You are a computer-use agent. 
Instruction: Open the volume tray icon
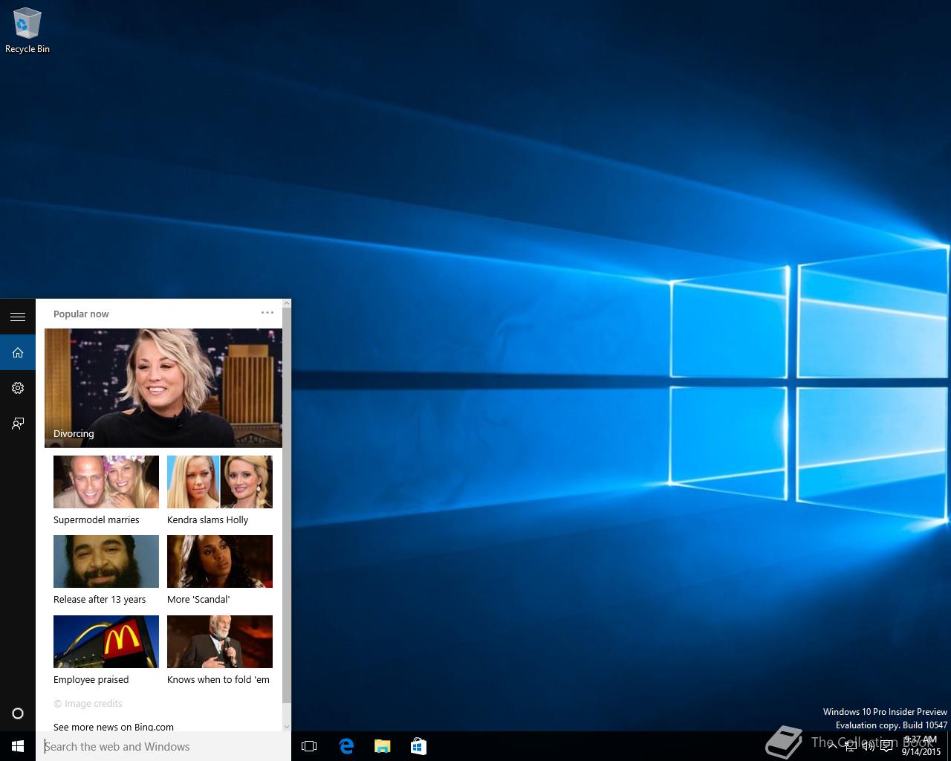point(868,746)
